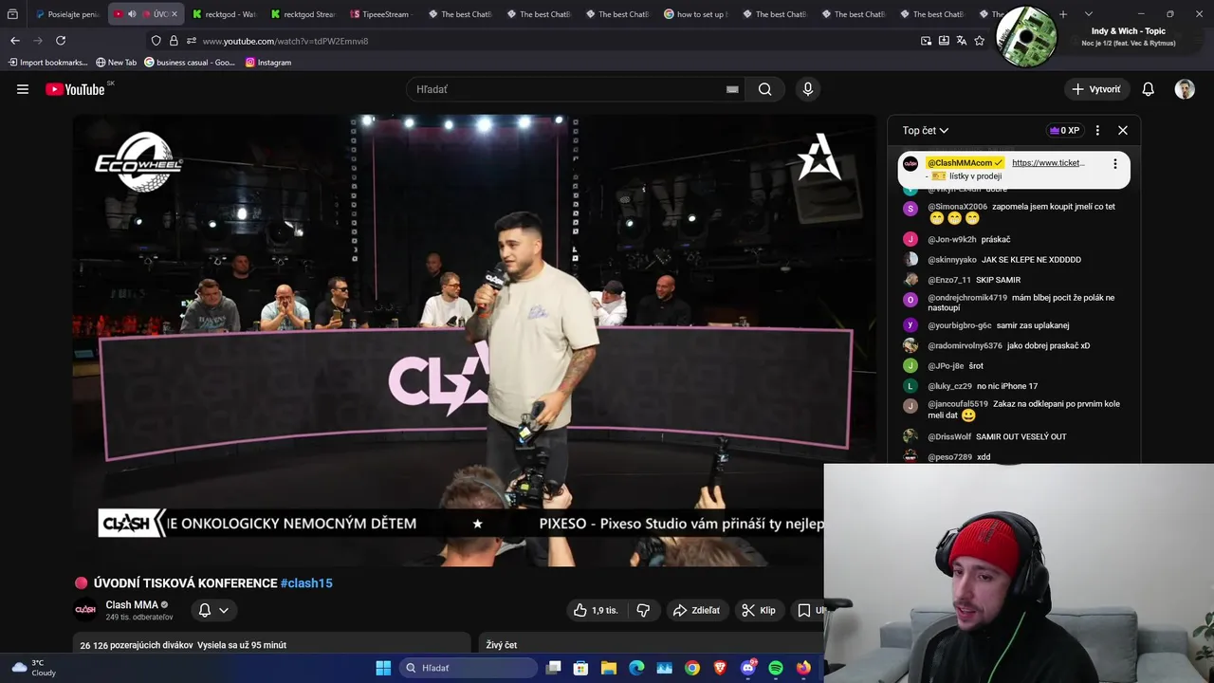The width and height of the screenshot is (1214, 683).
Task: Open the on-screen keyboard icon in search
Action: click(732, 89)
